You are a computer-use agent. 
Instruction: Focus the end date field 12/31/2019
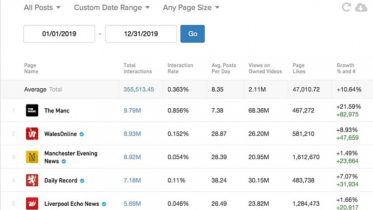[x=141, y=34]
